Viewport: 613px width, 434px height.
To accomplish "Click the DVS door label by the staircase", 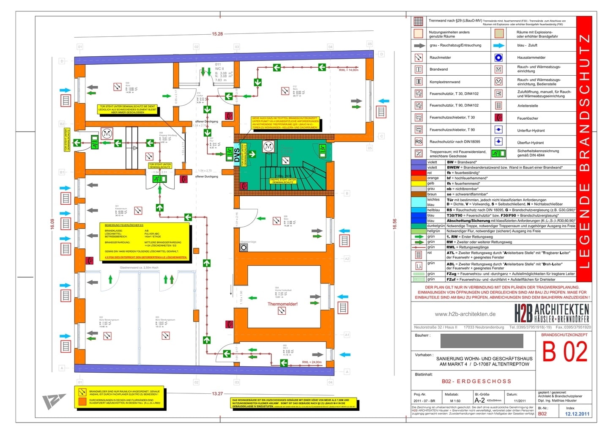I will click(237, 154).
